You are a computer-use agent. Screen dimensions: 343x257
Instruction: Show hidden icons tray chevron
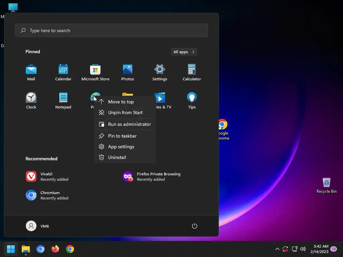[277, 249]
